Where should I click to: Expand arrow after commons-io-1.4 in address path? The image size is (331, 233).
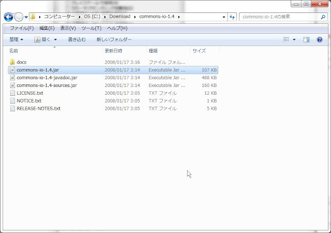tap(179, 17)
